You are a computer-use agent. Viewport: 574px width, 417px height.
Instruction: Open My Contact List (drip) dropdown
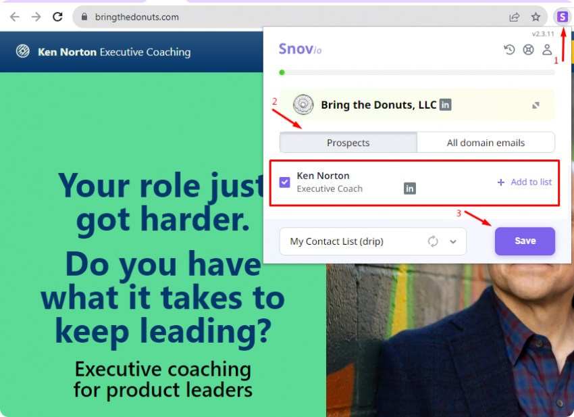pos(373,241)
